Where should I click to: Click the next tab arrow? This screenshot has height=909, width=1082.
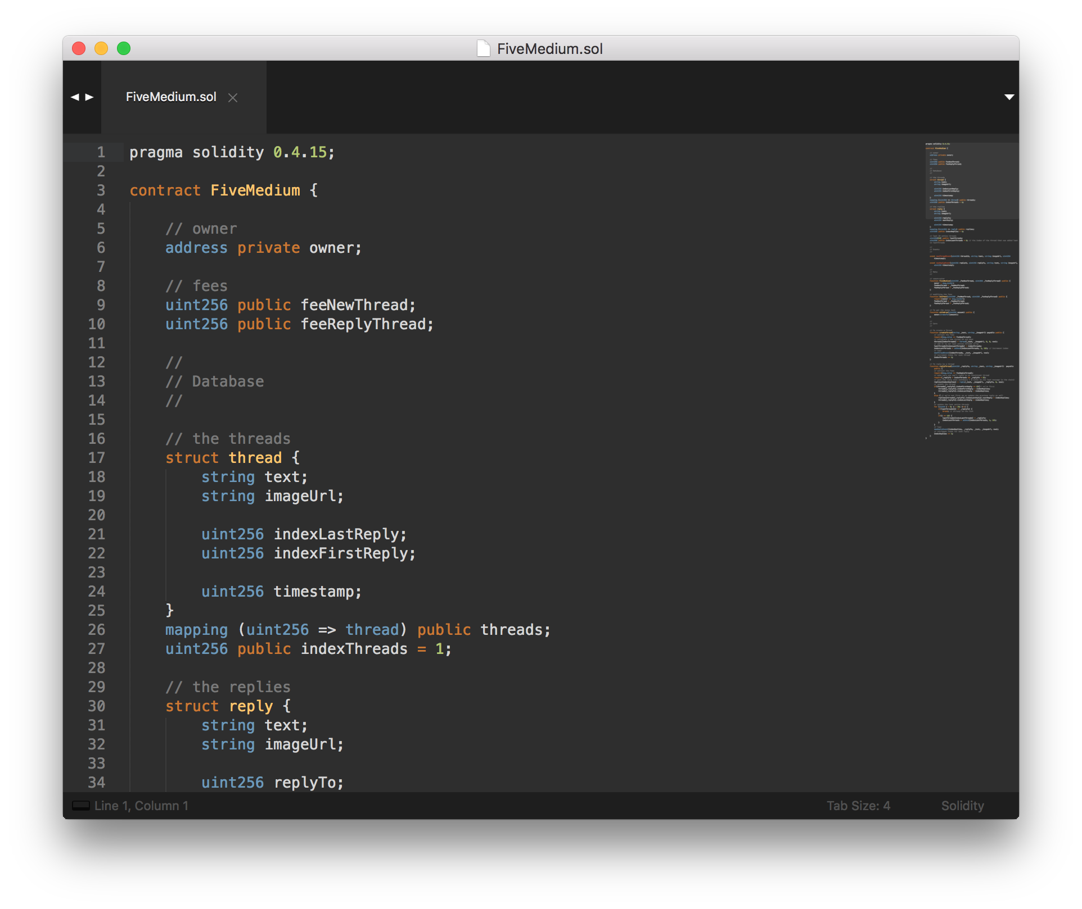(90, 96)
